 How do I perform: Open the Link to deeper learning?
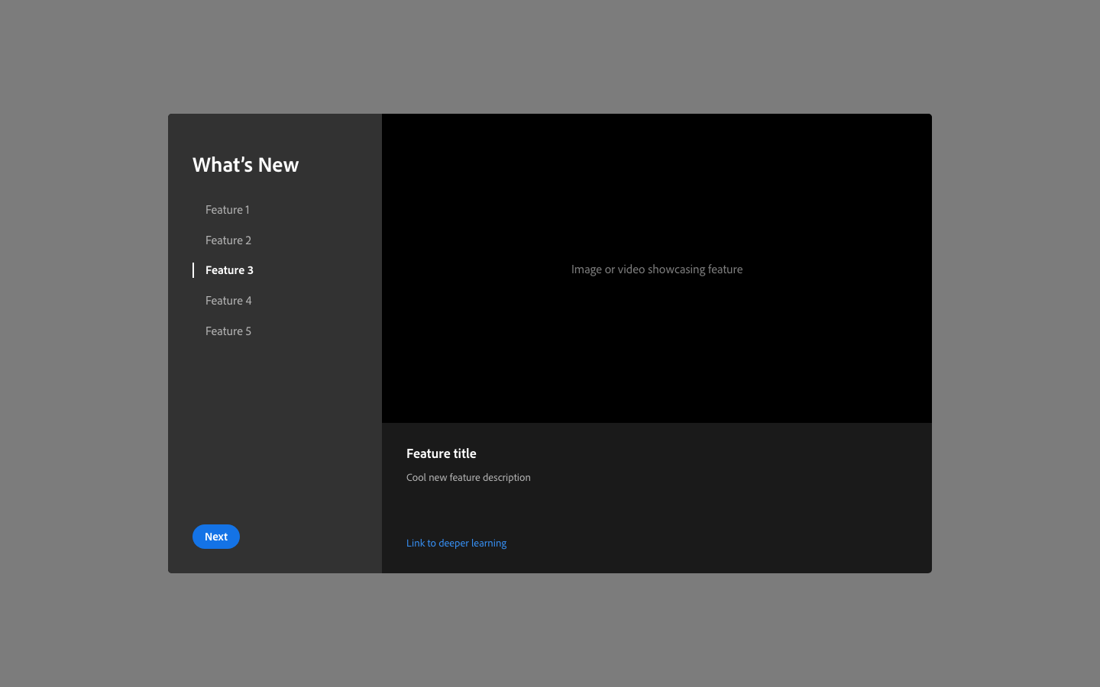pos(456,543)
